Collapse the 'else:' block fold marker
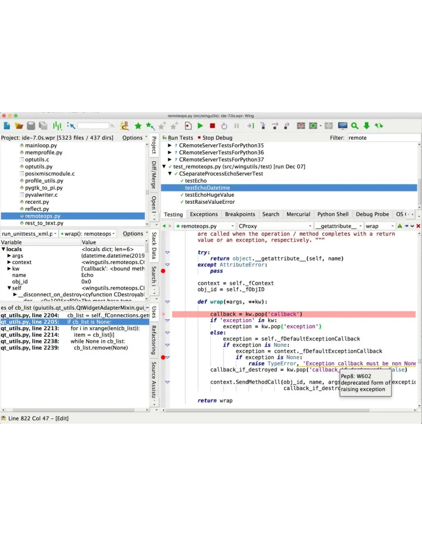The width and height of the screenshot is (422, 536). [x=167, y=333]
